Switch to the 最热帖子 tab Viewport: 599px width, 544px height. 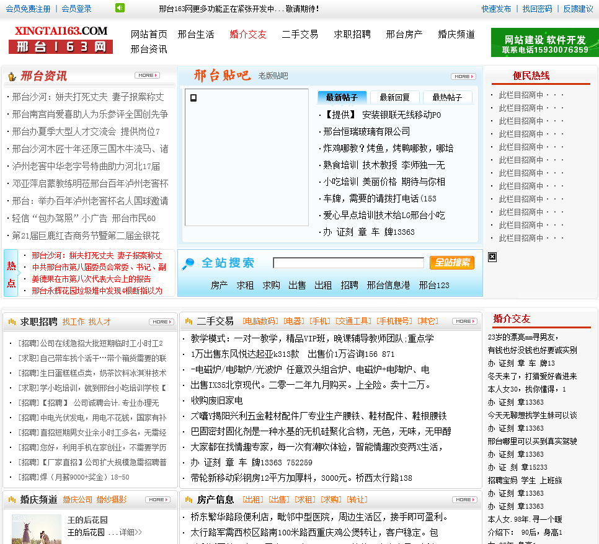coord(447,97)
